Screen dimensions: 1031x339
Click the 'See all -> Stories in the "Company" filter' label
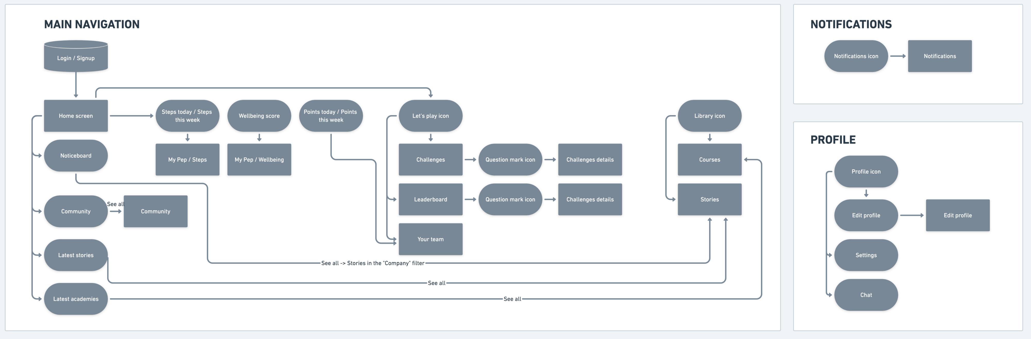[x=373, y=263]
